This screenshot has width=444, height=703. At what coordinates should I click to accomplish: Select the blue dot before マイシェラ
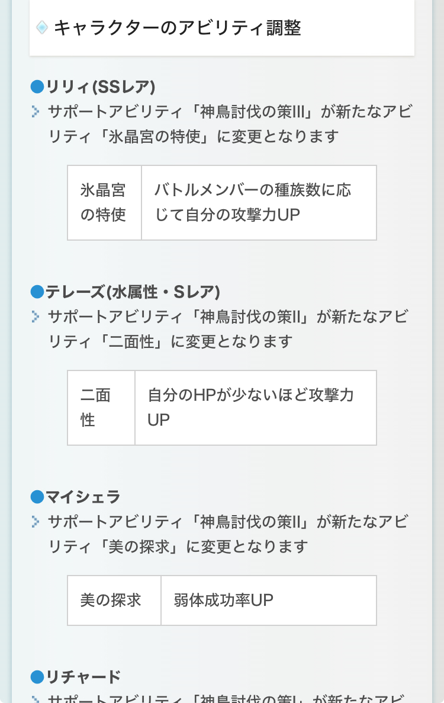point(37,497)
